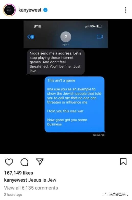132x200 pixels.
Task: Expand Puff contact details chevron
Action: (68, 45)
